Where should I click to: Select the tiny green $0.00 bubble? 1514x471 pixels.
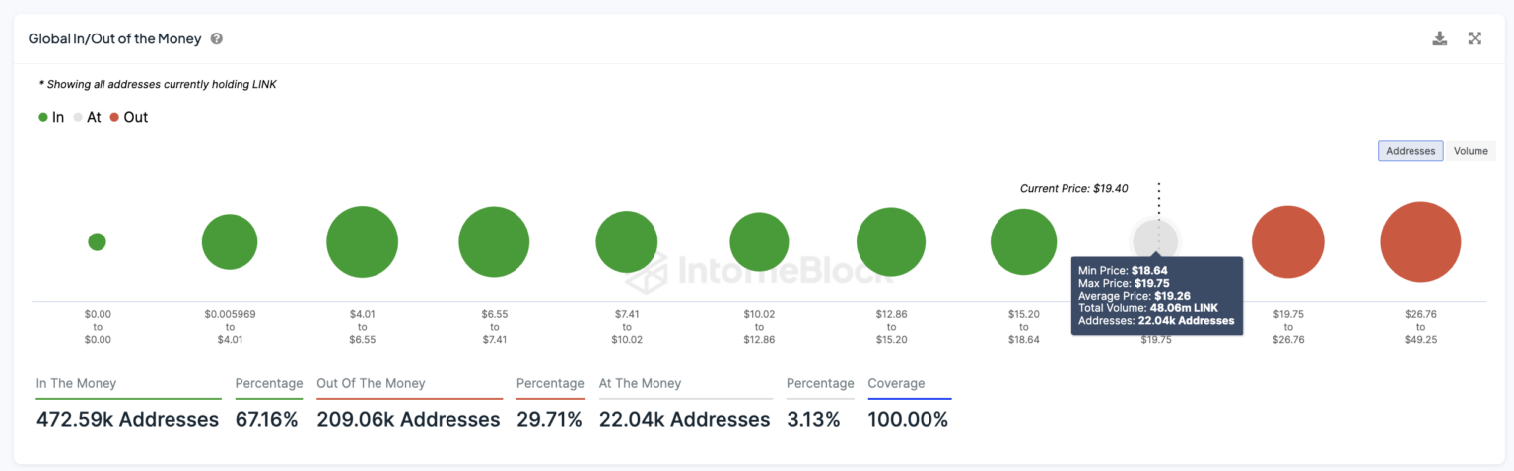click(x=97, y=241)
